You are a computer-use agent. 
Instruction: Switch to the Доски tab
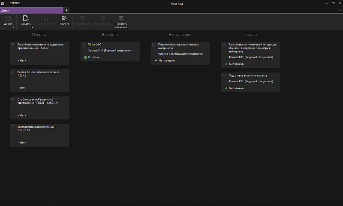pyautogui.click(x=32, y=10)
